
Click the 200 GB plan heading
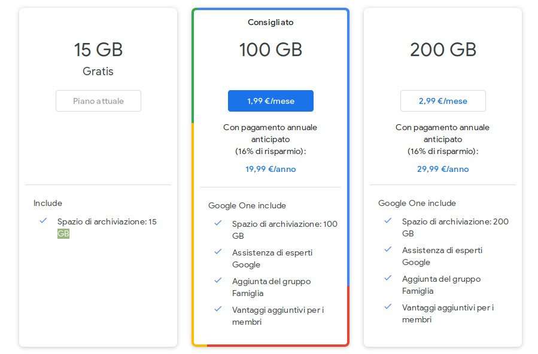(x=443, y=50)
